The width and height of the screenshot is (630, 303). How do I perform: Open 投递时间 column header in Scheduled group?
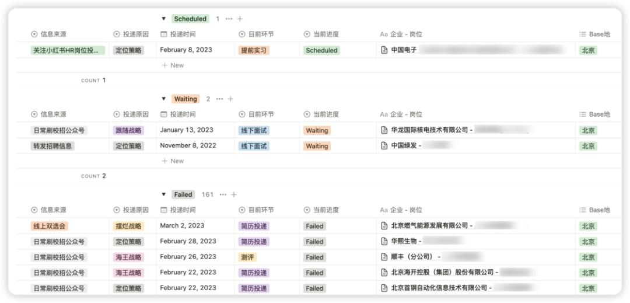tap(178, 34)
